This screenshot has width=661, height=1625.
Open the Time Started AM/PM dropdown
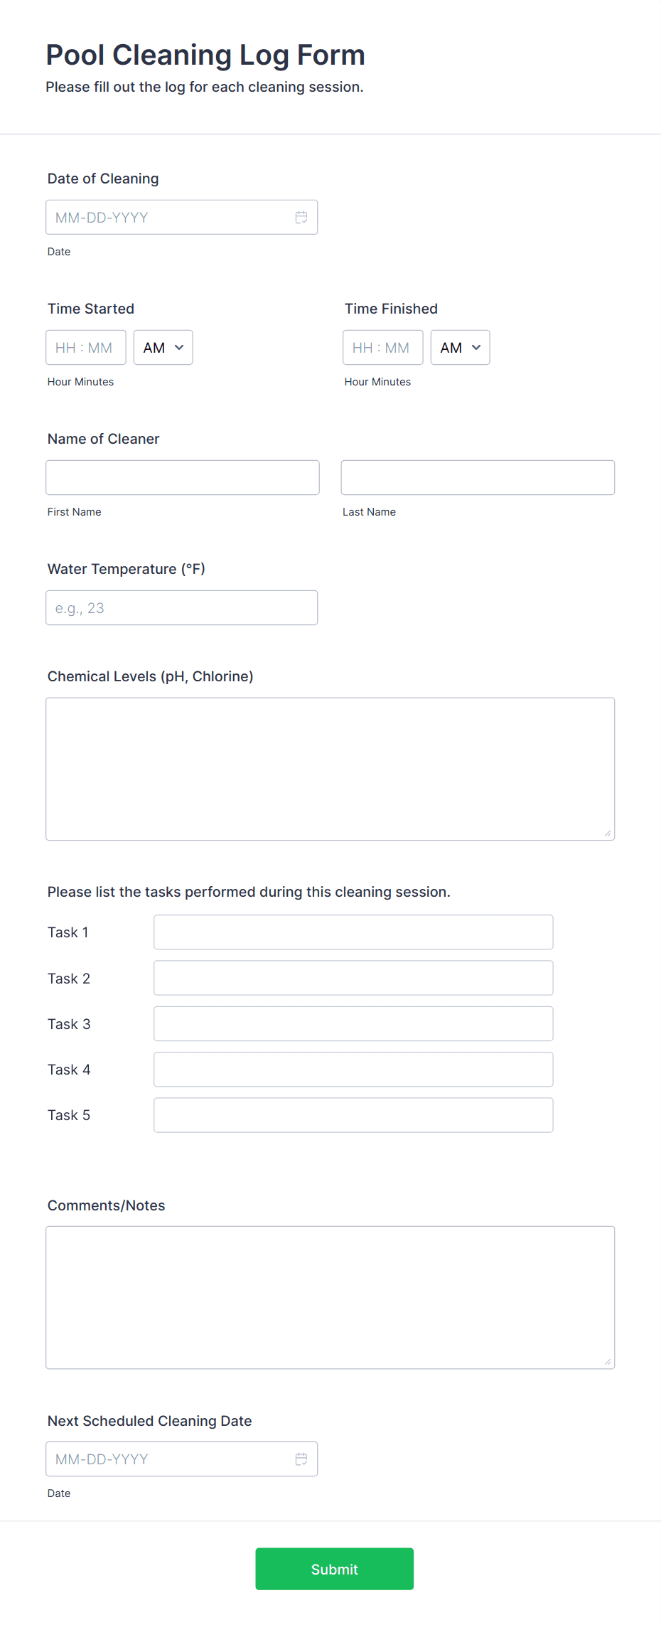163,347
